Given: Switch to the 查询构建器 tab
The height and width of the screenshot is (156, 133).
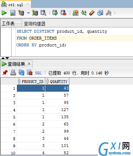Looking at the screenshot, I should coord(35,24).
